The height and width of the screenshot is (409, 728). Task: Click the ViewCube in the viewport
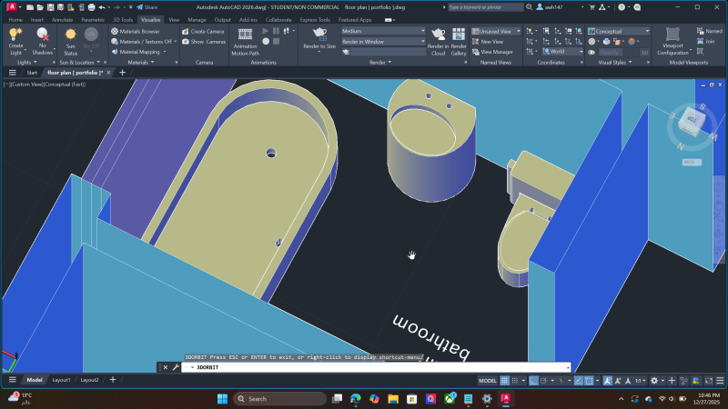coord(692,120)
